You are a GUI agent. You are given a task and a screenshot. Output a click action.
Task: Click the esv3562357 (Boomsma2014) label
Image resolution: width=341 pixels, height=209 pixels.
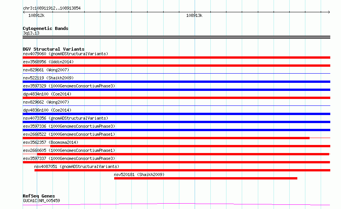tap(51, 142)
